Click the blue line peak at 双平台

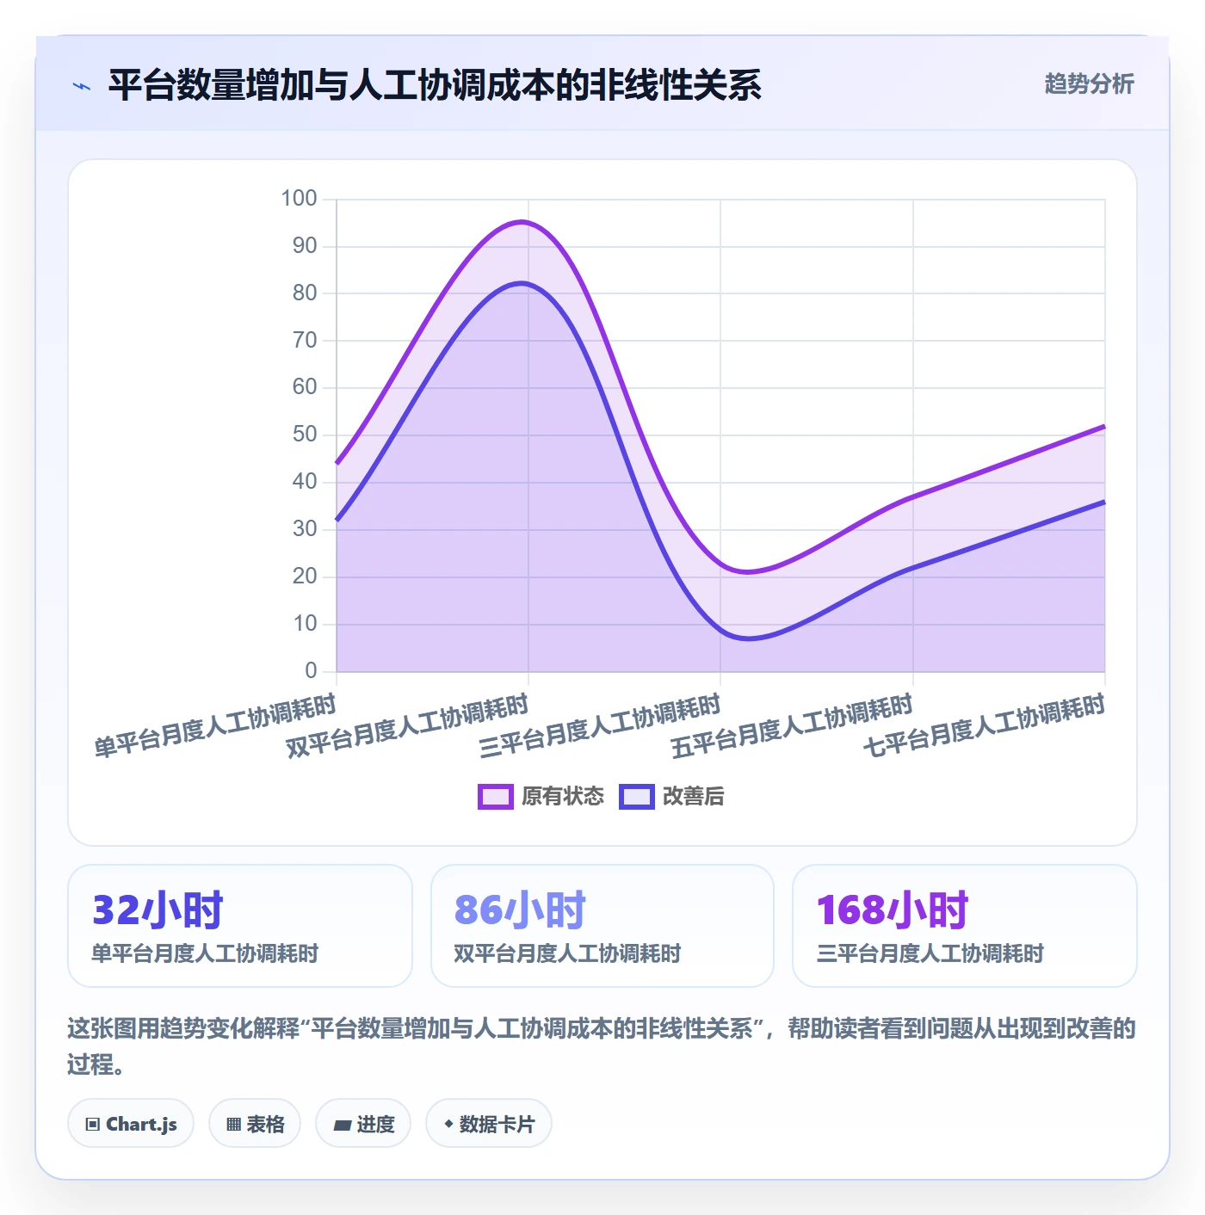coord(523,283)
